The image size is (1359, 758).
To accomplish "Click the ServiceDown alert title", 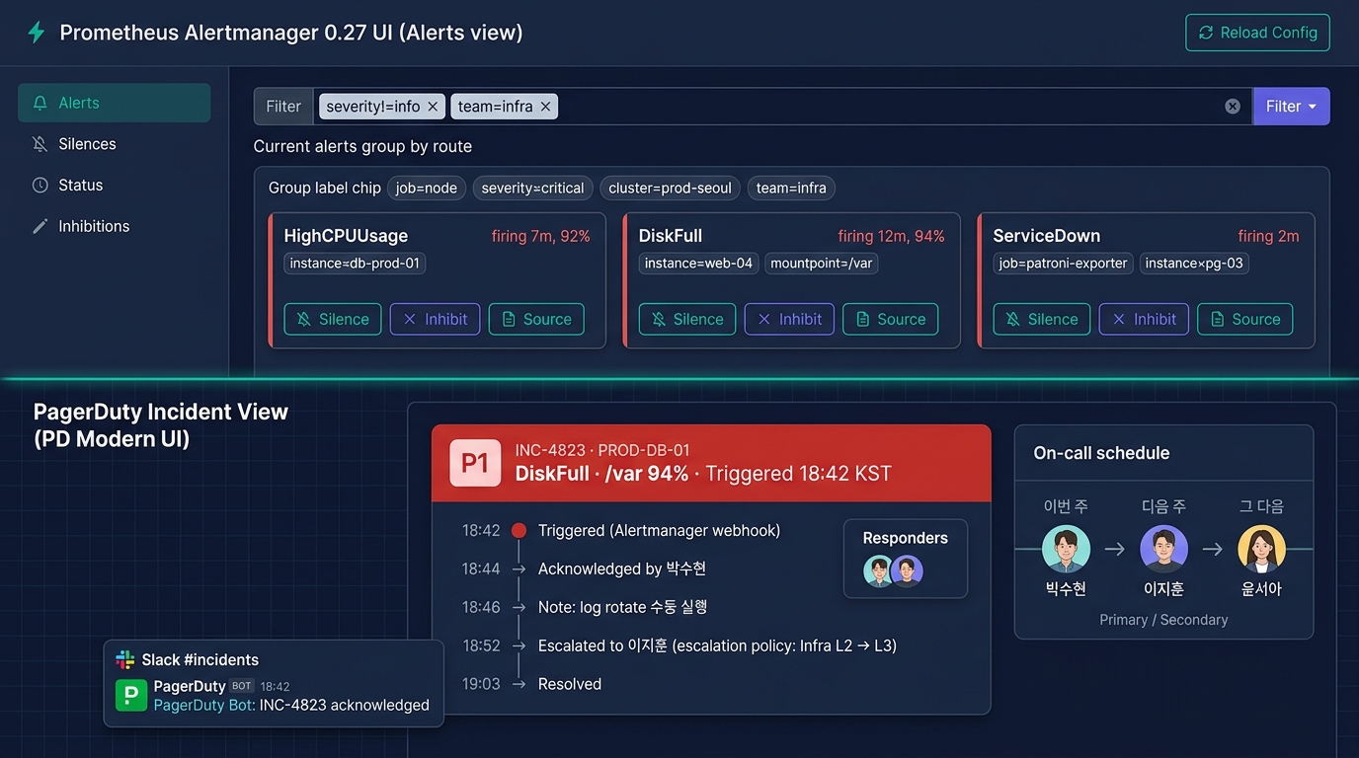I will [1047, 236].
